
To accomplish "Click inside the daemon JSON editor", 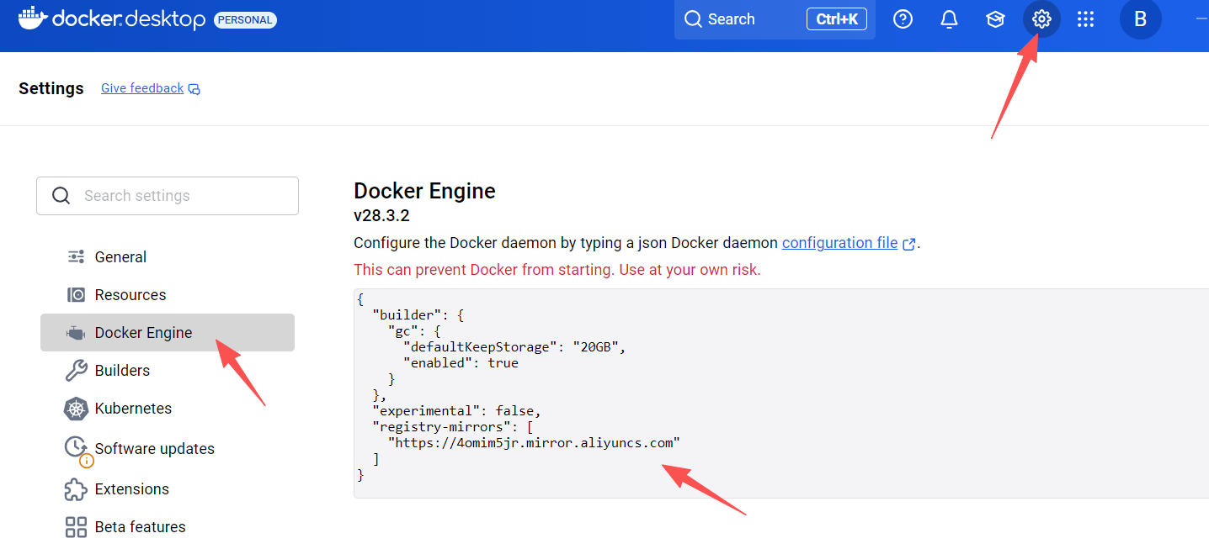I will pyautogui.click(x=781, y=393).
